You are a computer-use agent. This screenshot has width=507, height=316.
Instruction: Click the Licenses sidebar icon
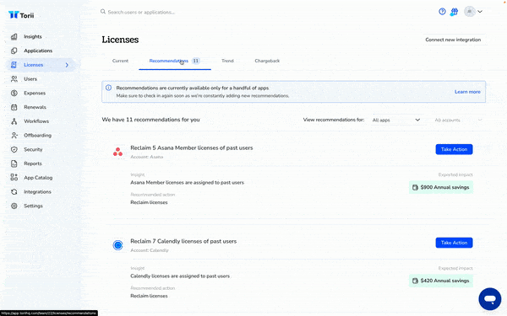coord(14,65)
